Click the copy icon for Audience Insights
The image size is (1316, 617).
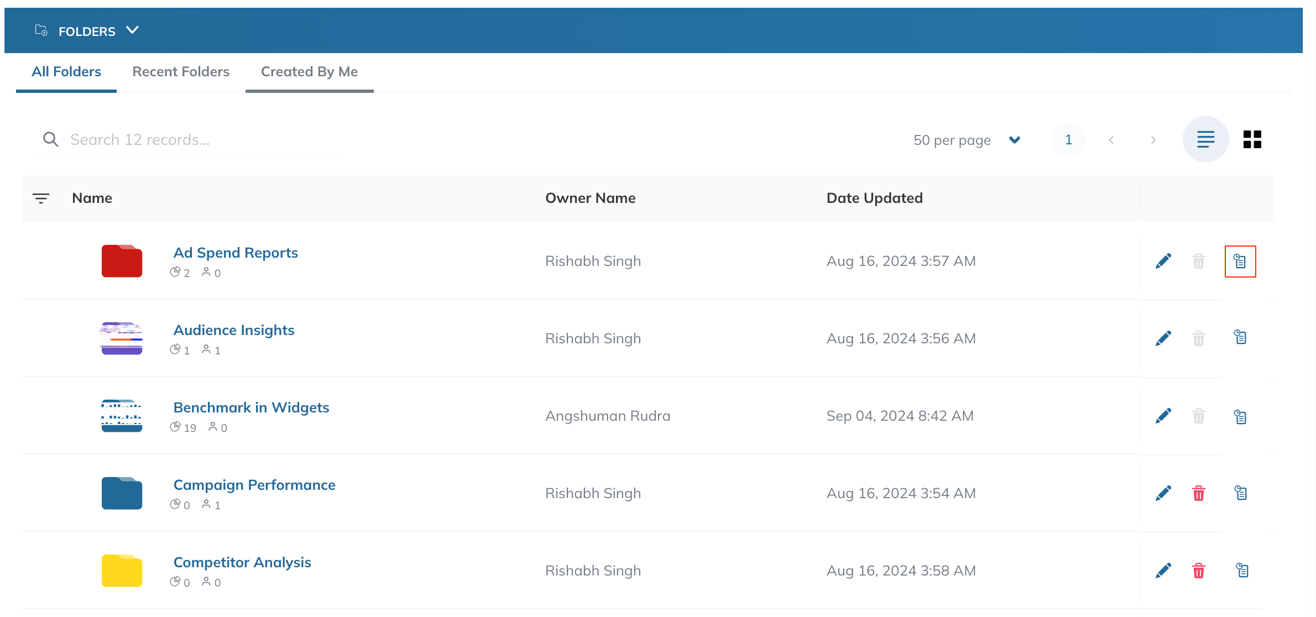(x=1240, y=337)
